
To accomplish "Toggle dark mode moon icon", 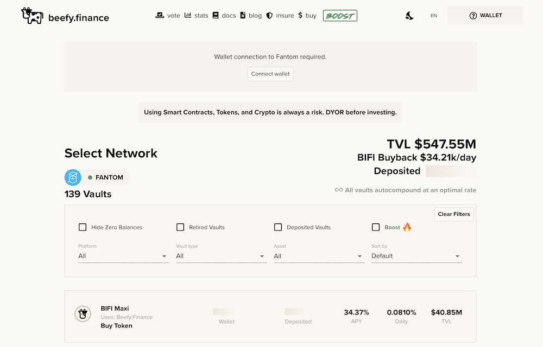I will click(409, 16).
